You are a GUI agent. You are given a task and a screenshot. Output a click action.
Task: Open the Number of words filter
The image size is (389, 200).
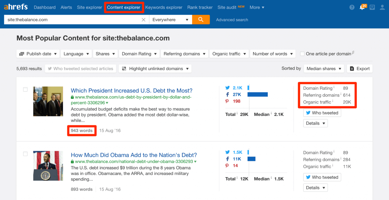pos(273,54)
